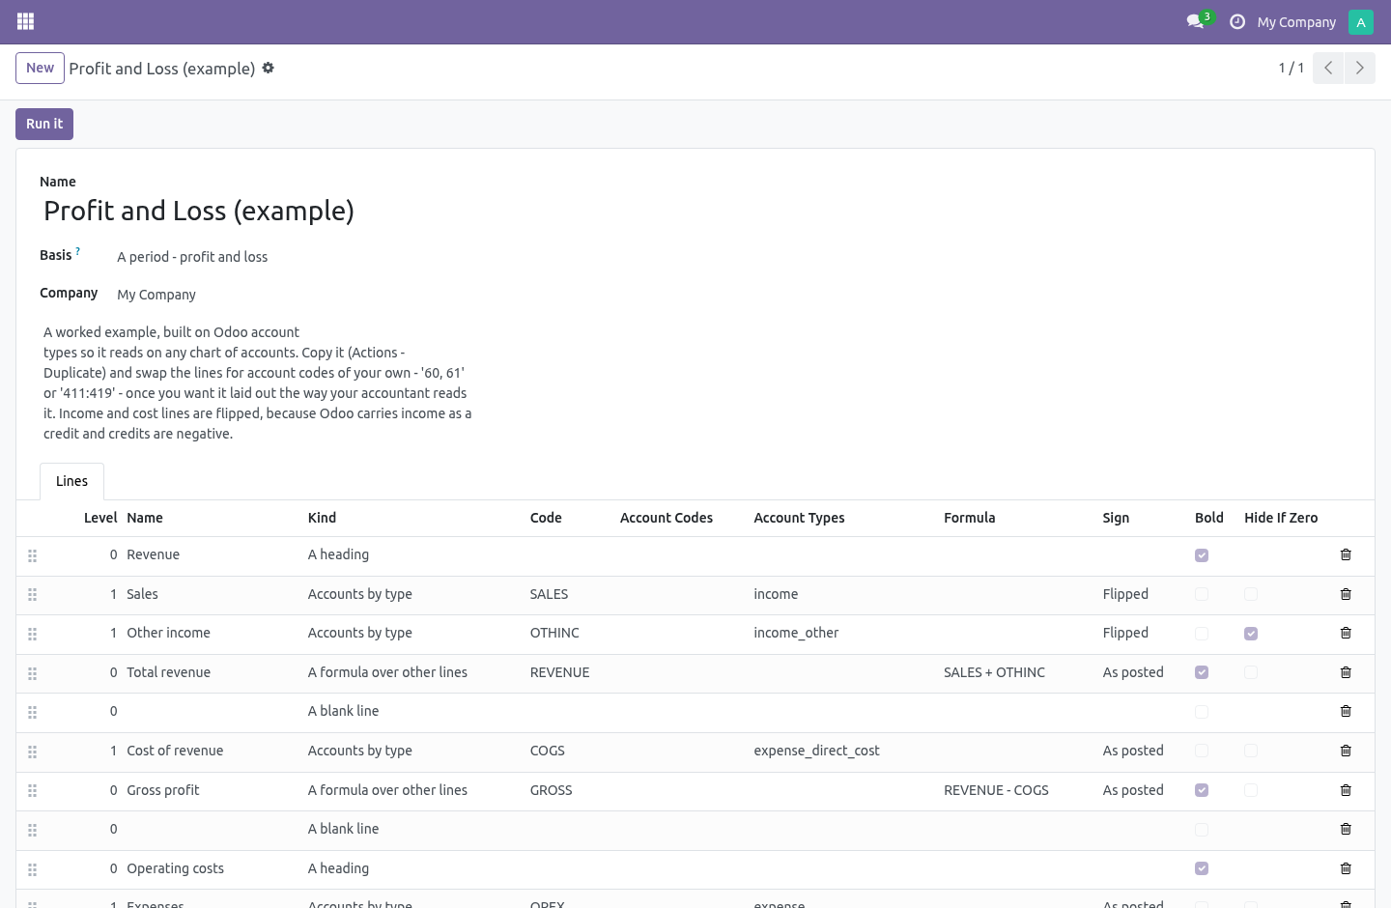Delete the Other income line
The height and width of the screenshot is (908, 1391).
(x=1346, y=633)
